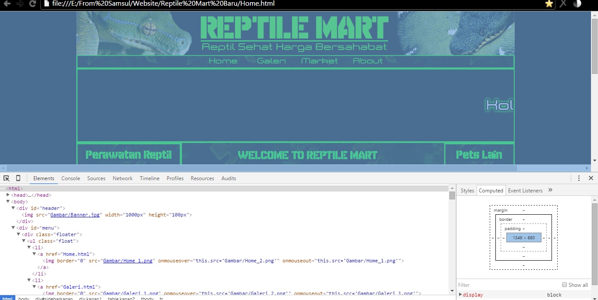Viewport: 598px width, 300px height.
Task: Switch to the Console tab
Action: click(x=71, y=178)
